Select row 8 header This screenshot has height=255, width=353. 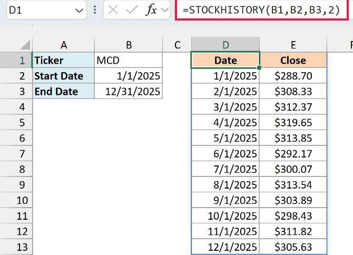click(16, 169)
